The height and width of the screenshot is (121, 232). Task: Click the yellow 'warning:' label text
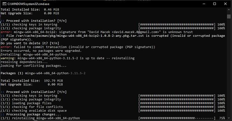pos(8,58)
